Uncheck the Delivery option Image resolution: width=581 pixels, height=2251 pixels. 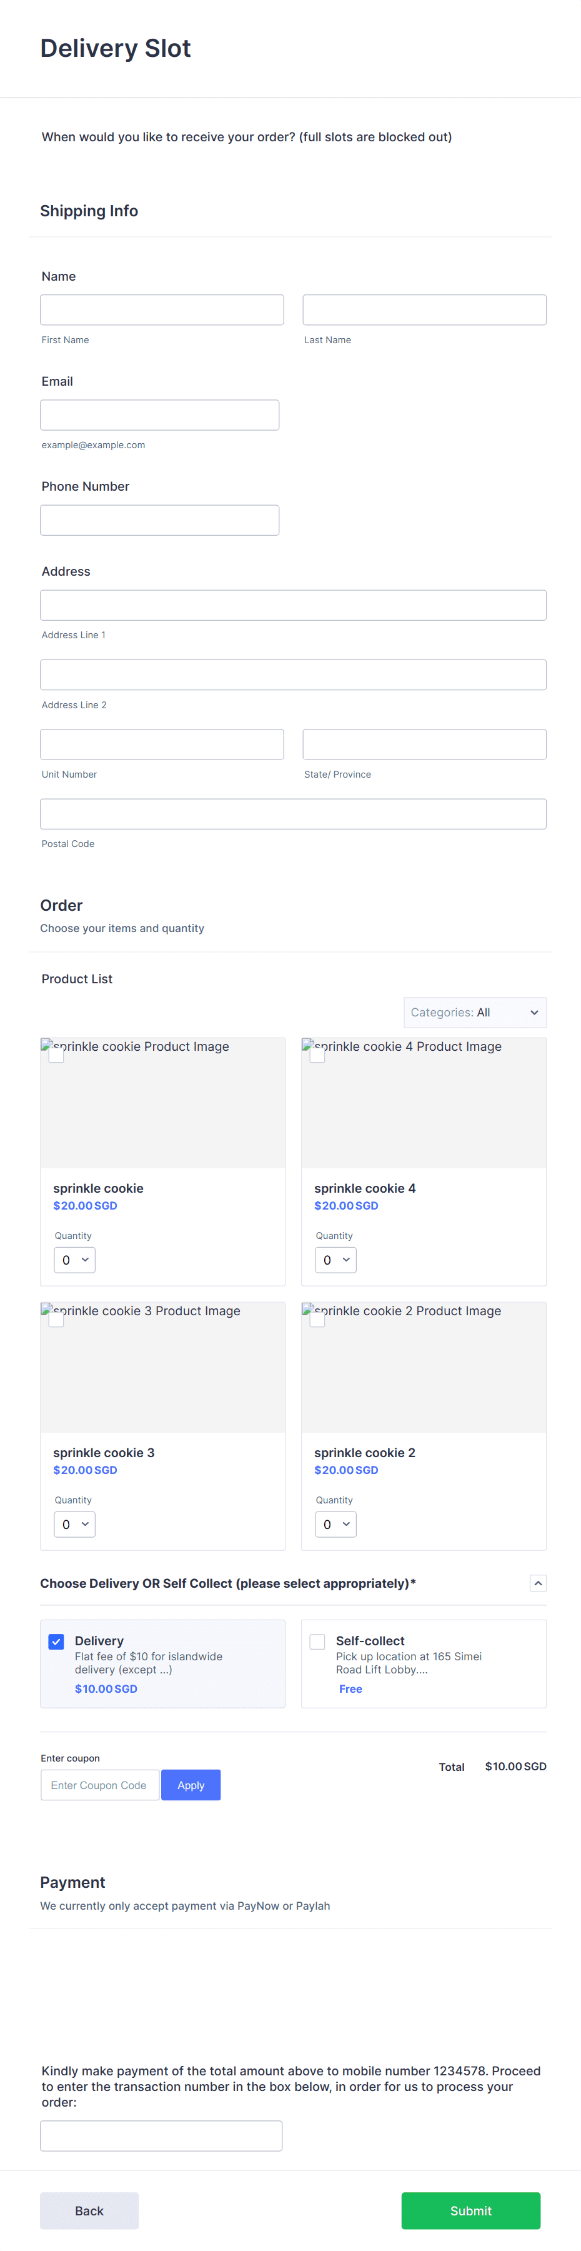pos(56,1641)
